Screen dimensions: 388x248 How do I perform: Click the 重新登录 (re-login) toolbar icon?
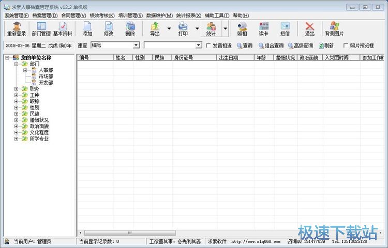pos(17,29)
